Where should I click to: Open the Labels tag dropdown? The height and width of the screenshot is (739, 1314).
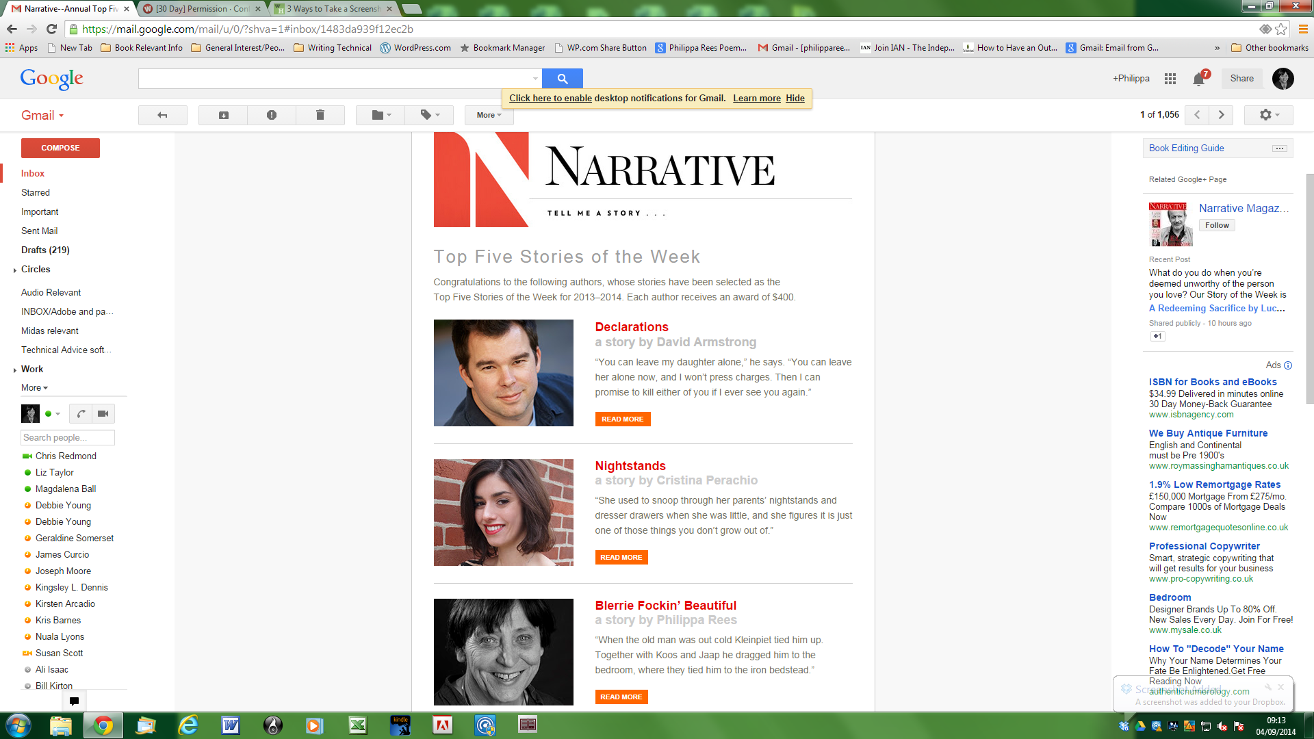[x=430, y=115]
